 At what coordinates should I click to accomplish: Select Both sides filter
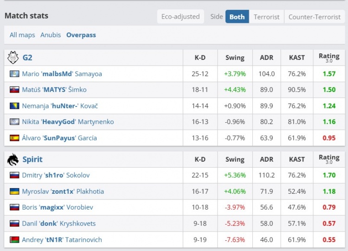tap(237, 17)
